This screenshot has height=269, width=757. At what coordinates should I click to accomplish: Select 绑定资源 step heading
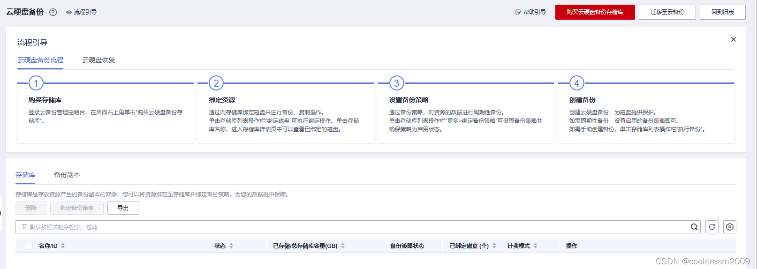222,100
